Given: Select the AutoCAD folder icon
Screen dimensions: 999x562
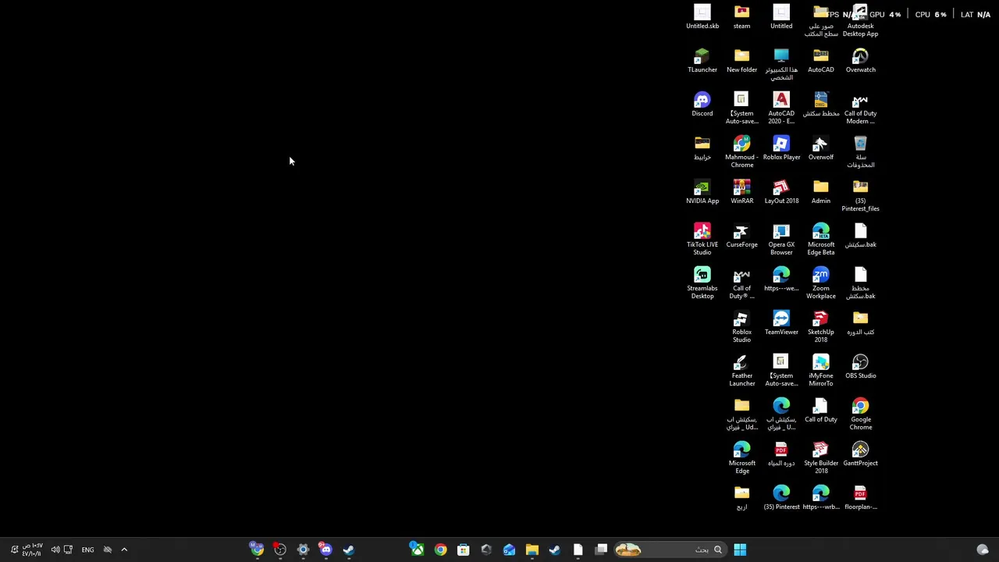Looking at the screenshot, I should tap(820, 61).
